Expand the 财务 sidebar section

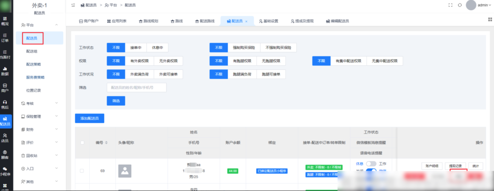tap(56, 129)
